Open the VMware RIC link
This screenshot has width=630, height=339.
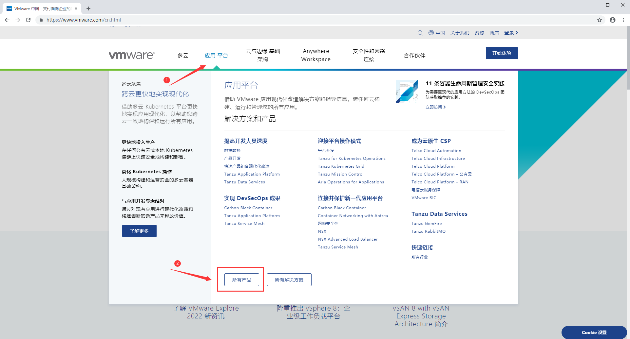[424, 198]
